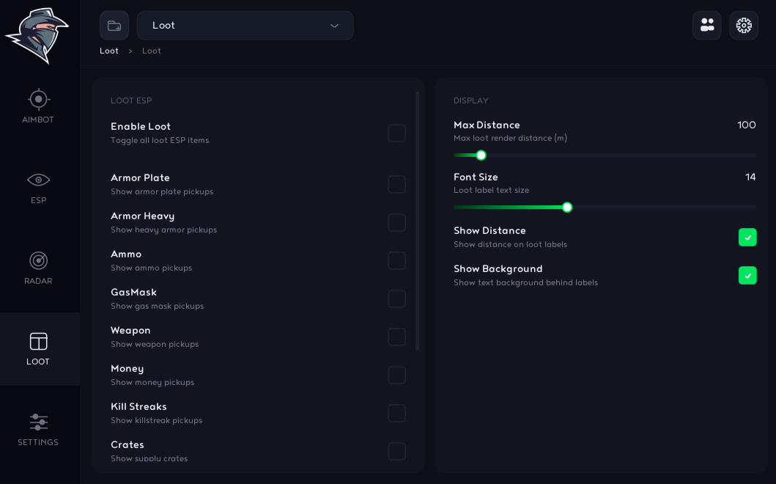Click the Show Distance label
Image resolution: width=776 pixels, height=484 pixels.
click(489, 230)
